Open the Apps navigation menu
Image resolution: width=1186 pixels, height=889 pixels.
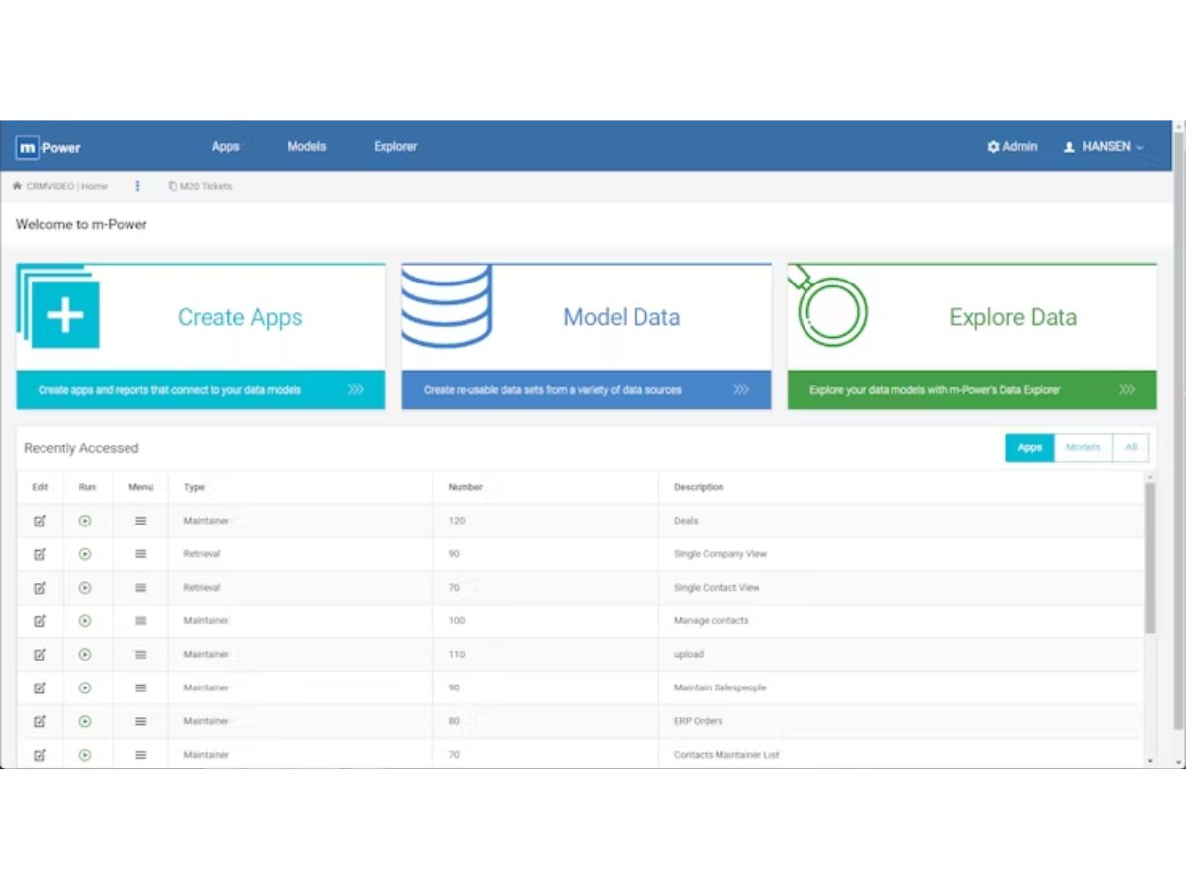coord(226,147)
